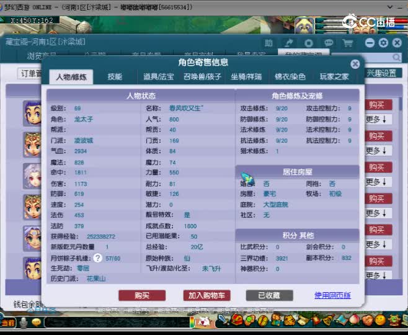This screenshot has height=335, width=408.
Task: Select the white-haired character avatar in list
Action: pos(32,176)
